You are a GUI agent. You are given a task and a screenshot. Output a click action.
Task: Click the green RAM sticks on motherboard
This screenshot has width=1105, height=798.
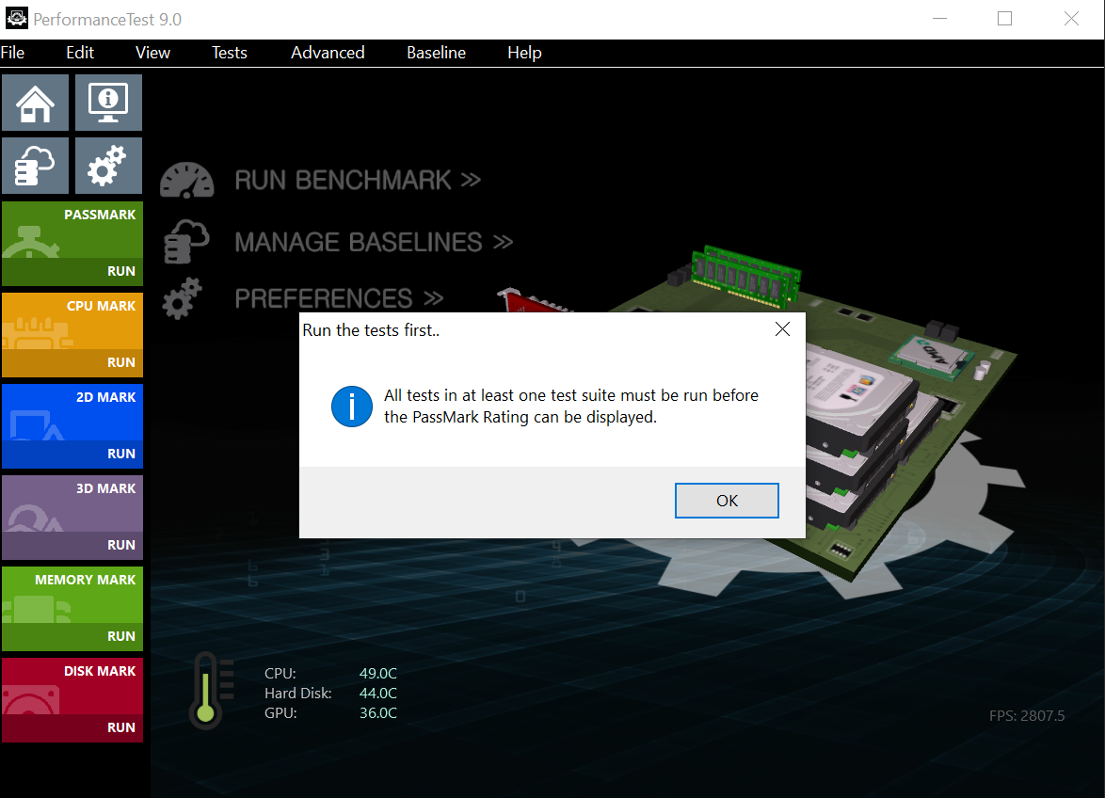(745, 277)
